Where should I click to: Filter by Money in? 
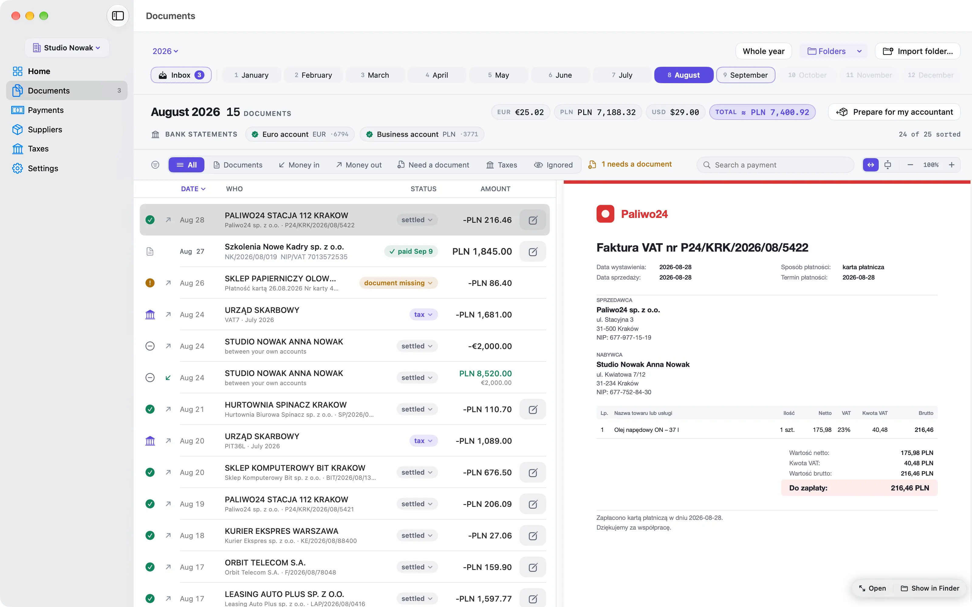coord(299,165)
